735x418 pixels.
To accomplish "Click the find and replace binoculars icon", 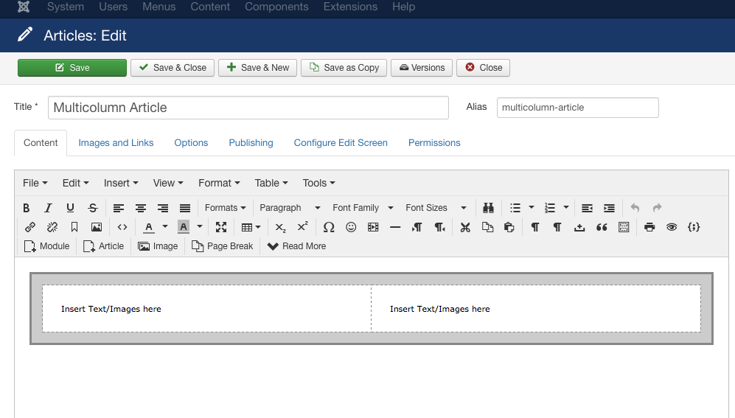I will click(489, 208).
